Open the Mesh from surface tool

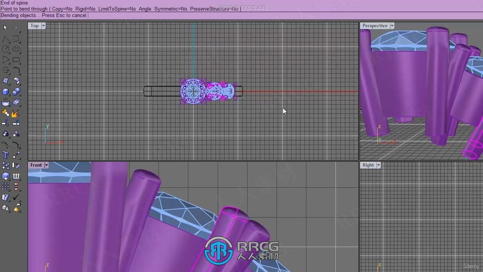point(16,102)
